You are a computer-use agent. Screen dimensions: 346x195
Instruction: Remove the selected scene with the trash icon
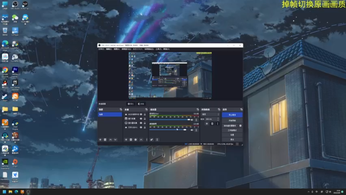click(x=105, y=140)
